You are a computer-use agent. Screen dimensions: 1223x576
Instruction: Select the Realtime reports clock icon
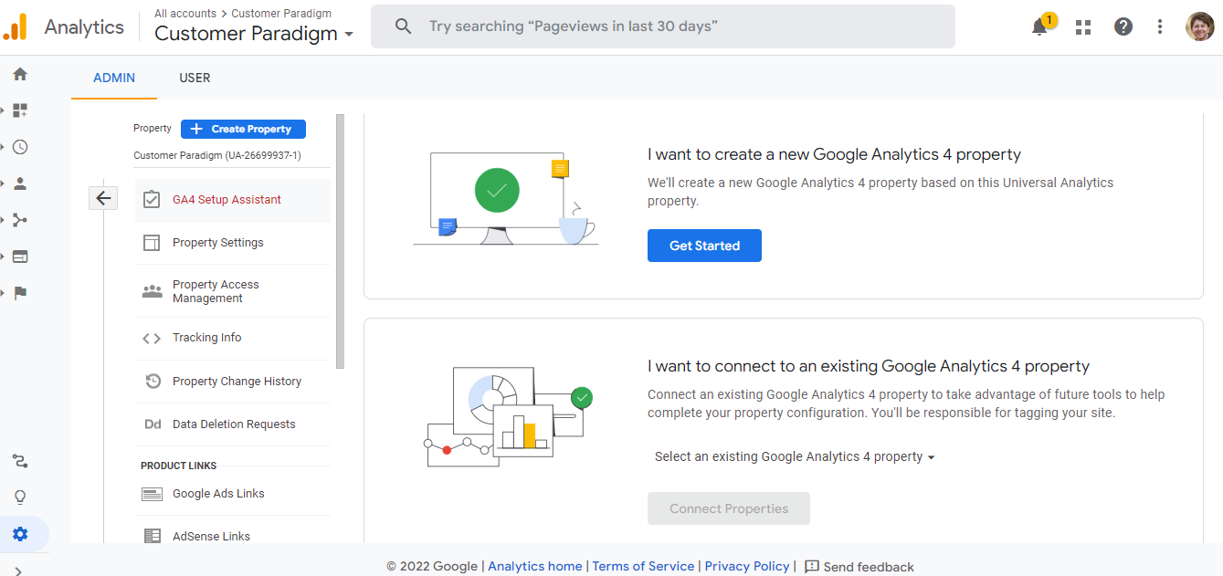pos(19,147)
